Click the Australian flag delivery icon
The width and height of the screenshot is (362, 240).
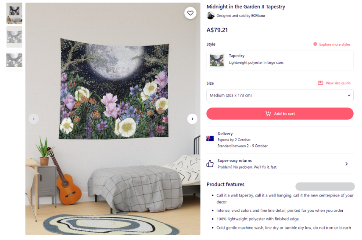click(210, 139)
